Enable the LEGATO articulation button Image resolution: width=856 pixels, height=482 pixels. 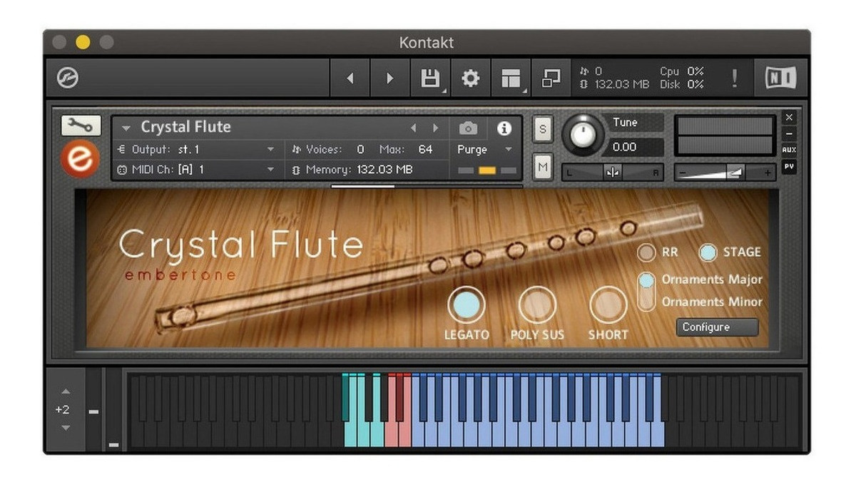[467, 304]
